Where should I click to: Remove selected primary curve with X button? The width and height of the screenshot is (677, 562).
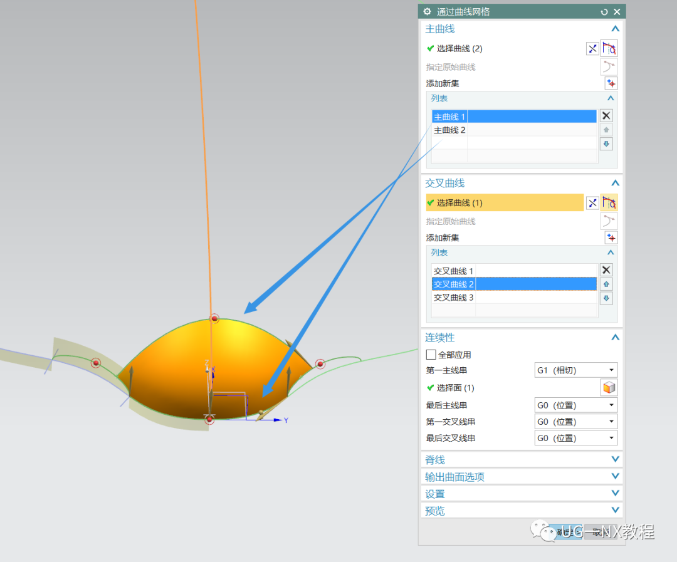click(606, 116)
